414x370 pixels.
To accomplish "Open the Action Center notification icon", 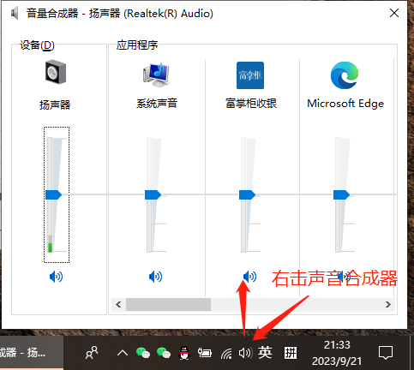I will [386, 353].
